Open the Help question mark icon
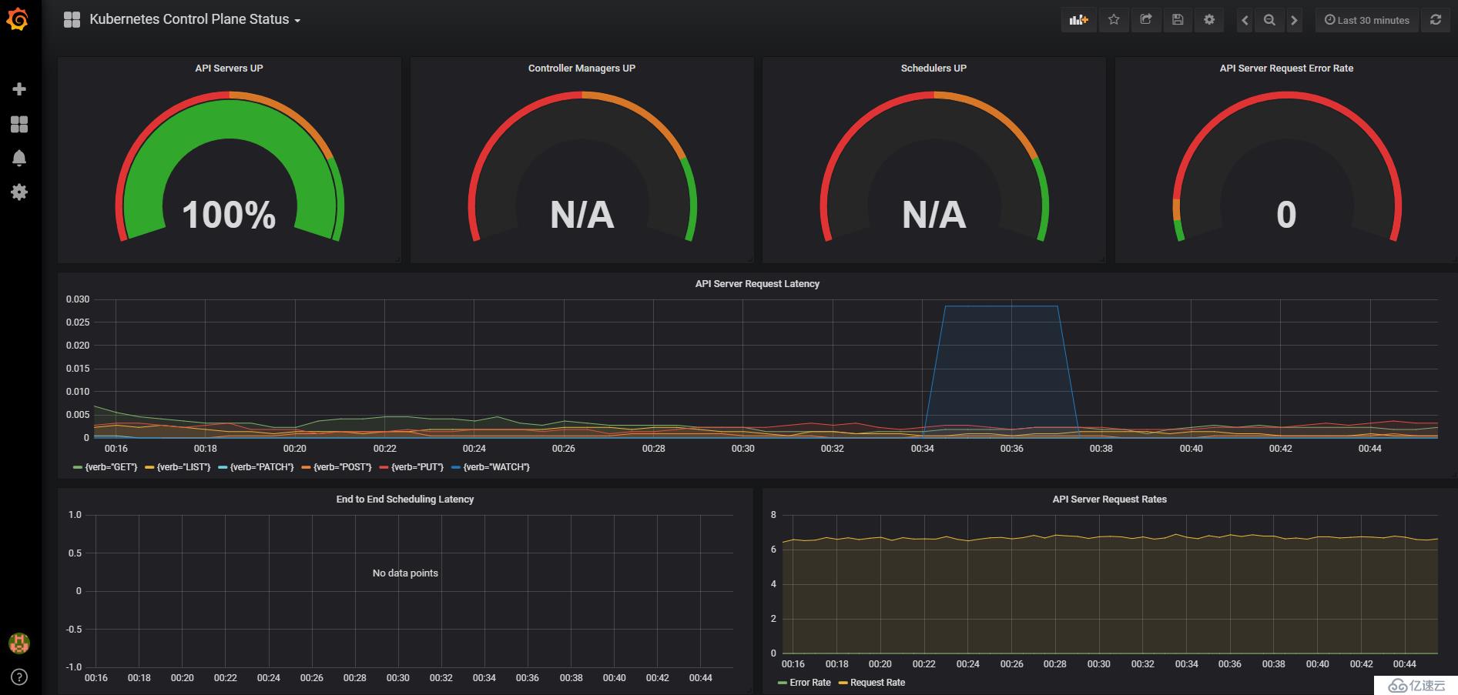Viewport: 1458px width, 695px height. pyautogui.click(x=19, y=677)
